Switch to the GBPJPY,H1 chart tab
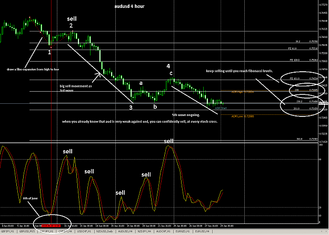Image resolution: width=329 pixels, height=235 pixels. (x=7, y=231)
